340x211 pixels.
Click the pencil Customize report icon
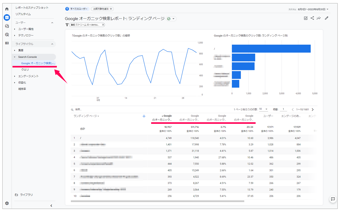point(326,18)
